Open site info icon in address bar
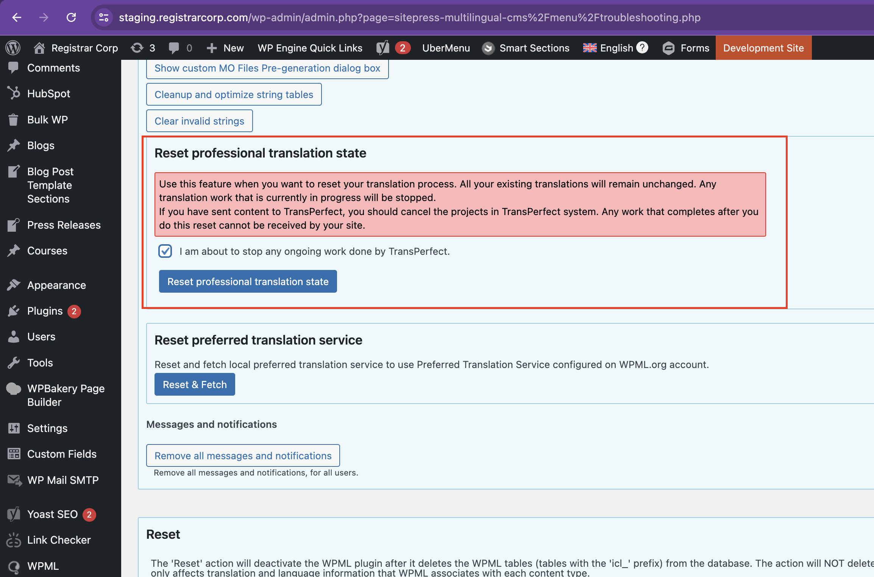This screenshot has height=577, width=874. (103, 17)
